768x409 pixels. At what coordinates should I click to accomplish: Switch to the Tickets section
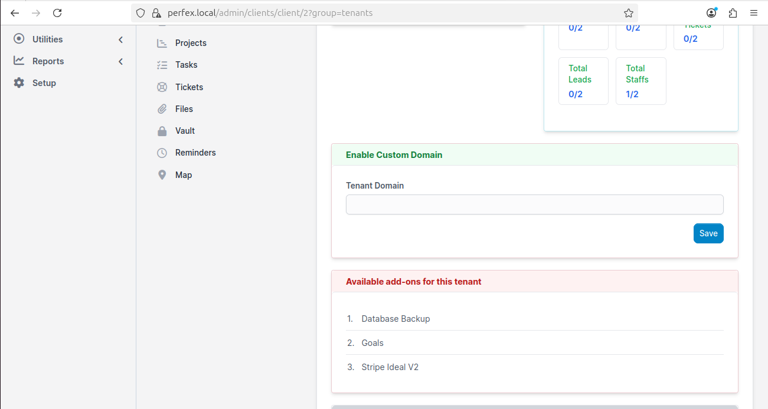pyautogui.click(x=189, y=87)
